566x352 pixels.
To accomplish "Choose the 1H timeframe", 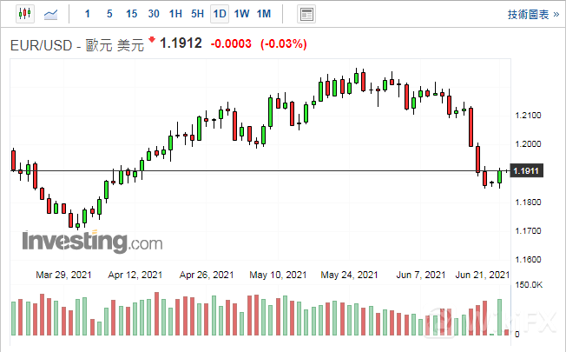I will 175,14.
